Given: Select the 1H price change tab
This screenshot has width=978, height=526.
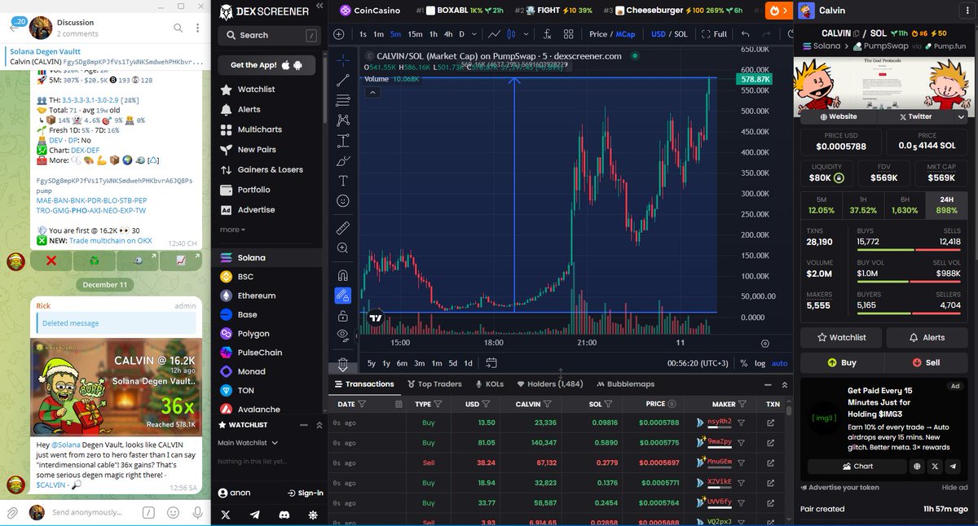Looking at the screenshot, I should click(862, 204).
